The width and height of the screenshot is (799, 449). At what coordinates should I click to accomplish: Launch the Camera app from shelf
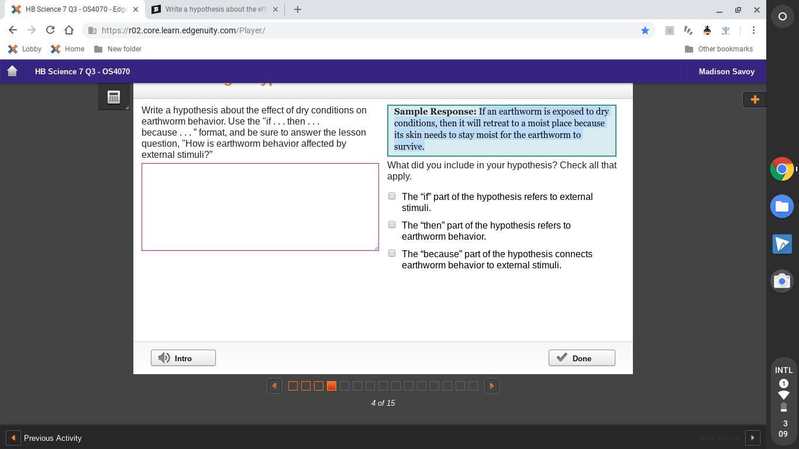782,281
